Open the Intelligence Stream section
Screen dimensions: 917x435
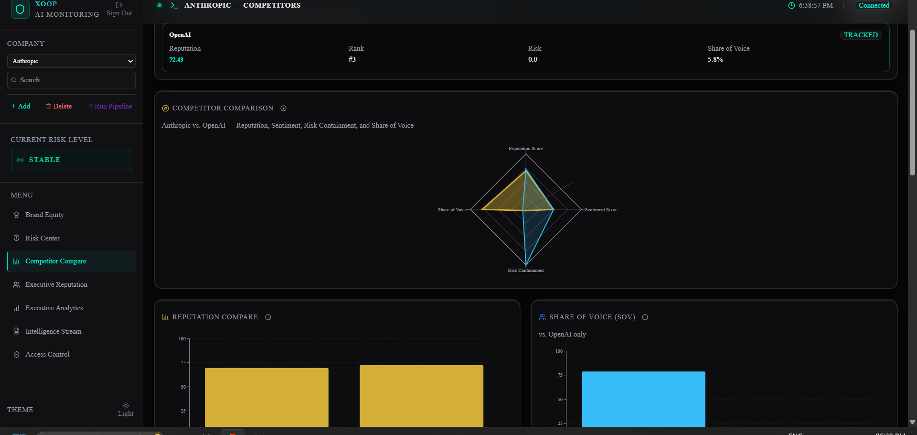[72, 331]
